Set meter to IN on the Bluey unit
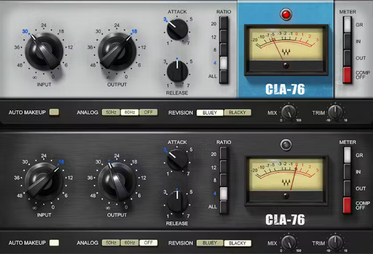Screen dimensions: 373x254 pyautogui.click(x=347, y=41)
